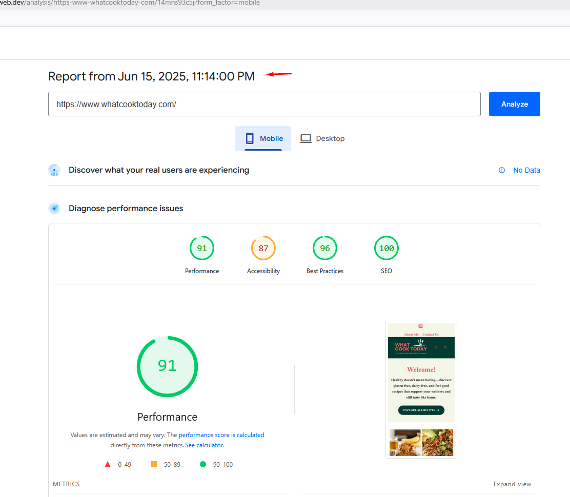This screenshot has width=570, height=497.
Task: Click the mobile phone icon
Action: point(250,138)
